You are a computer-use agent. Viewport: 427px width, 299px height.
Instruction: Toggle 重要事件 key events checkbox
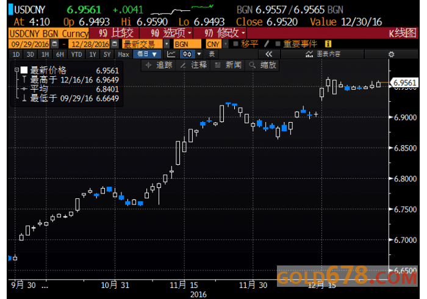coord(278,44)
